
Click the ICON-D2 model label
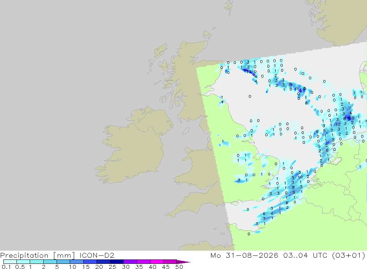pos(97,255)
